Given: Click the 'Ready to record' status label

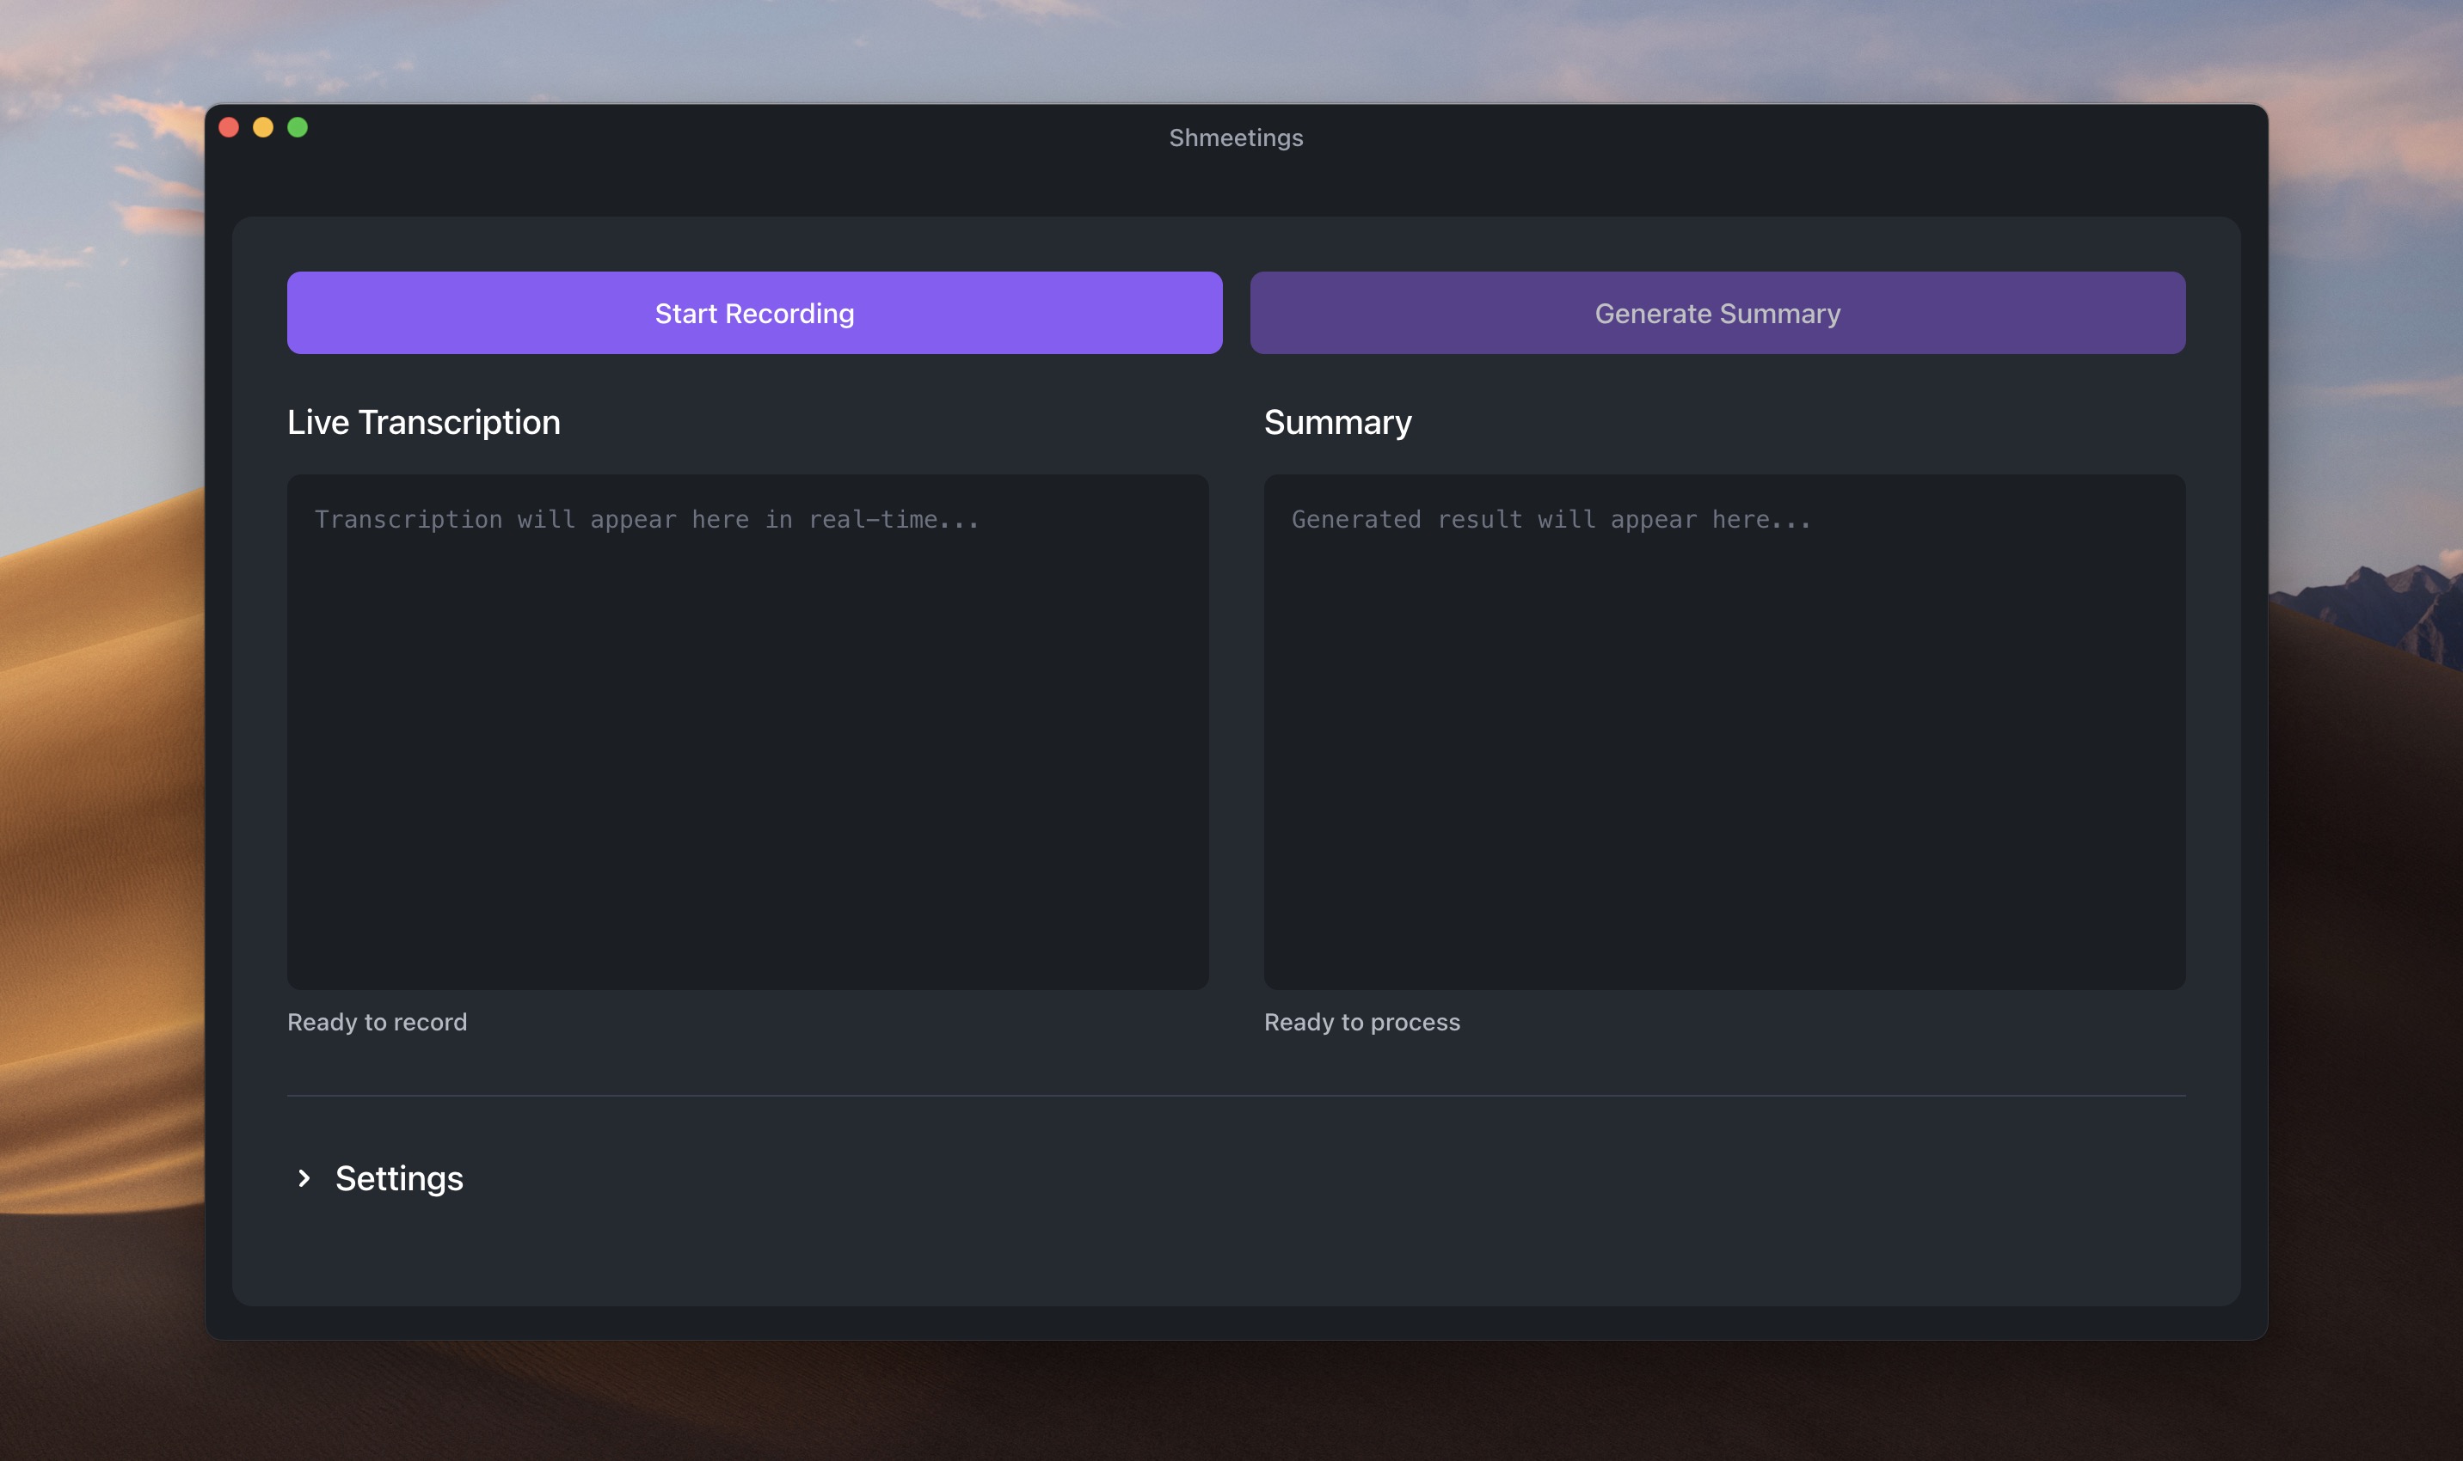Looking at the screenshot, I should point(378,1022).
